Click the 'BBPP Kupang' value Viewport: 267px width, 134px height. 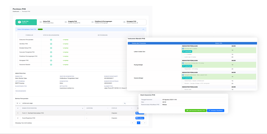tap(20, 83)
